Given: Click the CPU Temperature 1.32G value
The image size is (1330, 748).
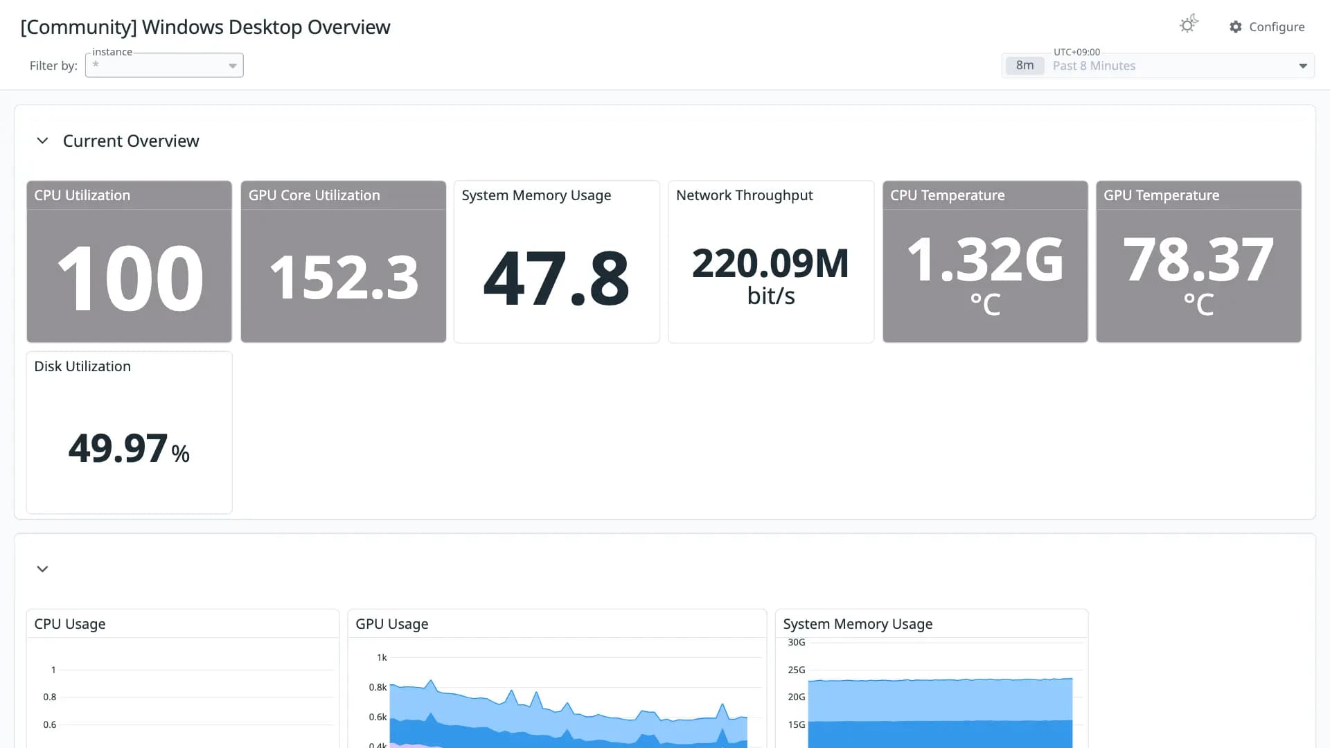Looking at the screenshot, I should coord(985,274).
